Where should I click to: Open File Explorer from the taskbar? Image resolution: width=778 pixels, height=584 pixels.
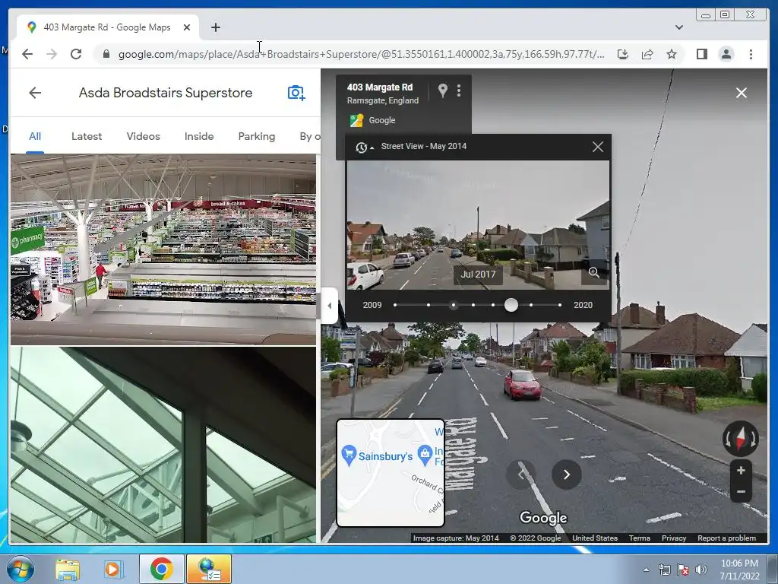68,569
